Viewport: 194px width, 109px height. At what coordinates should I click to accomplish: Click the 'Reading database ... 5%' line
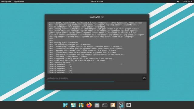coord(60,64)
